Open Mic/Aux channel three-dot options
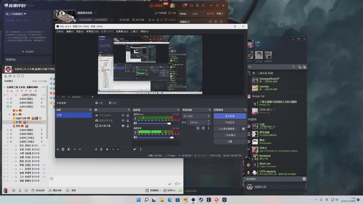This screenshot has width=363, height=204. pos(135,118)
